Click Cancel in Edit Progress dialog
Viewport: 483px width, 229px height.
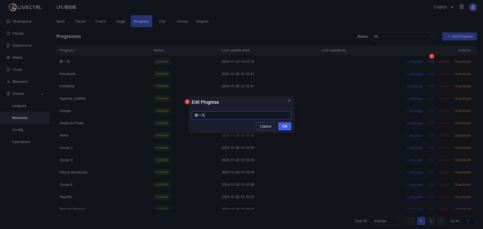click(265, 126)
